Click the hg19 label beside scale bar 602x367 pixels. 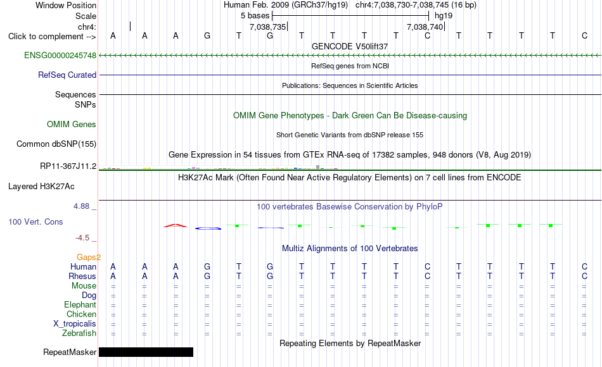[444, 16]
